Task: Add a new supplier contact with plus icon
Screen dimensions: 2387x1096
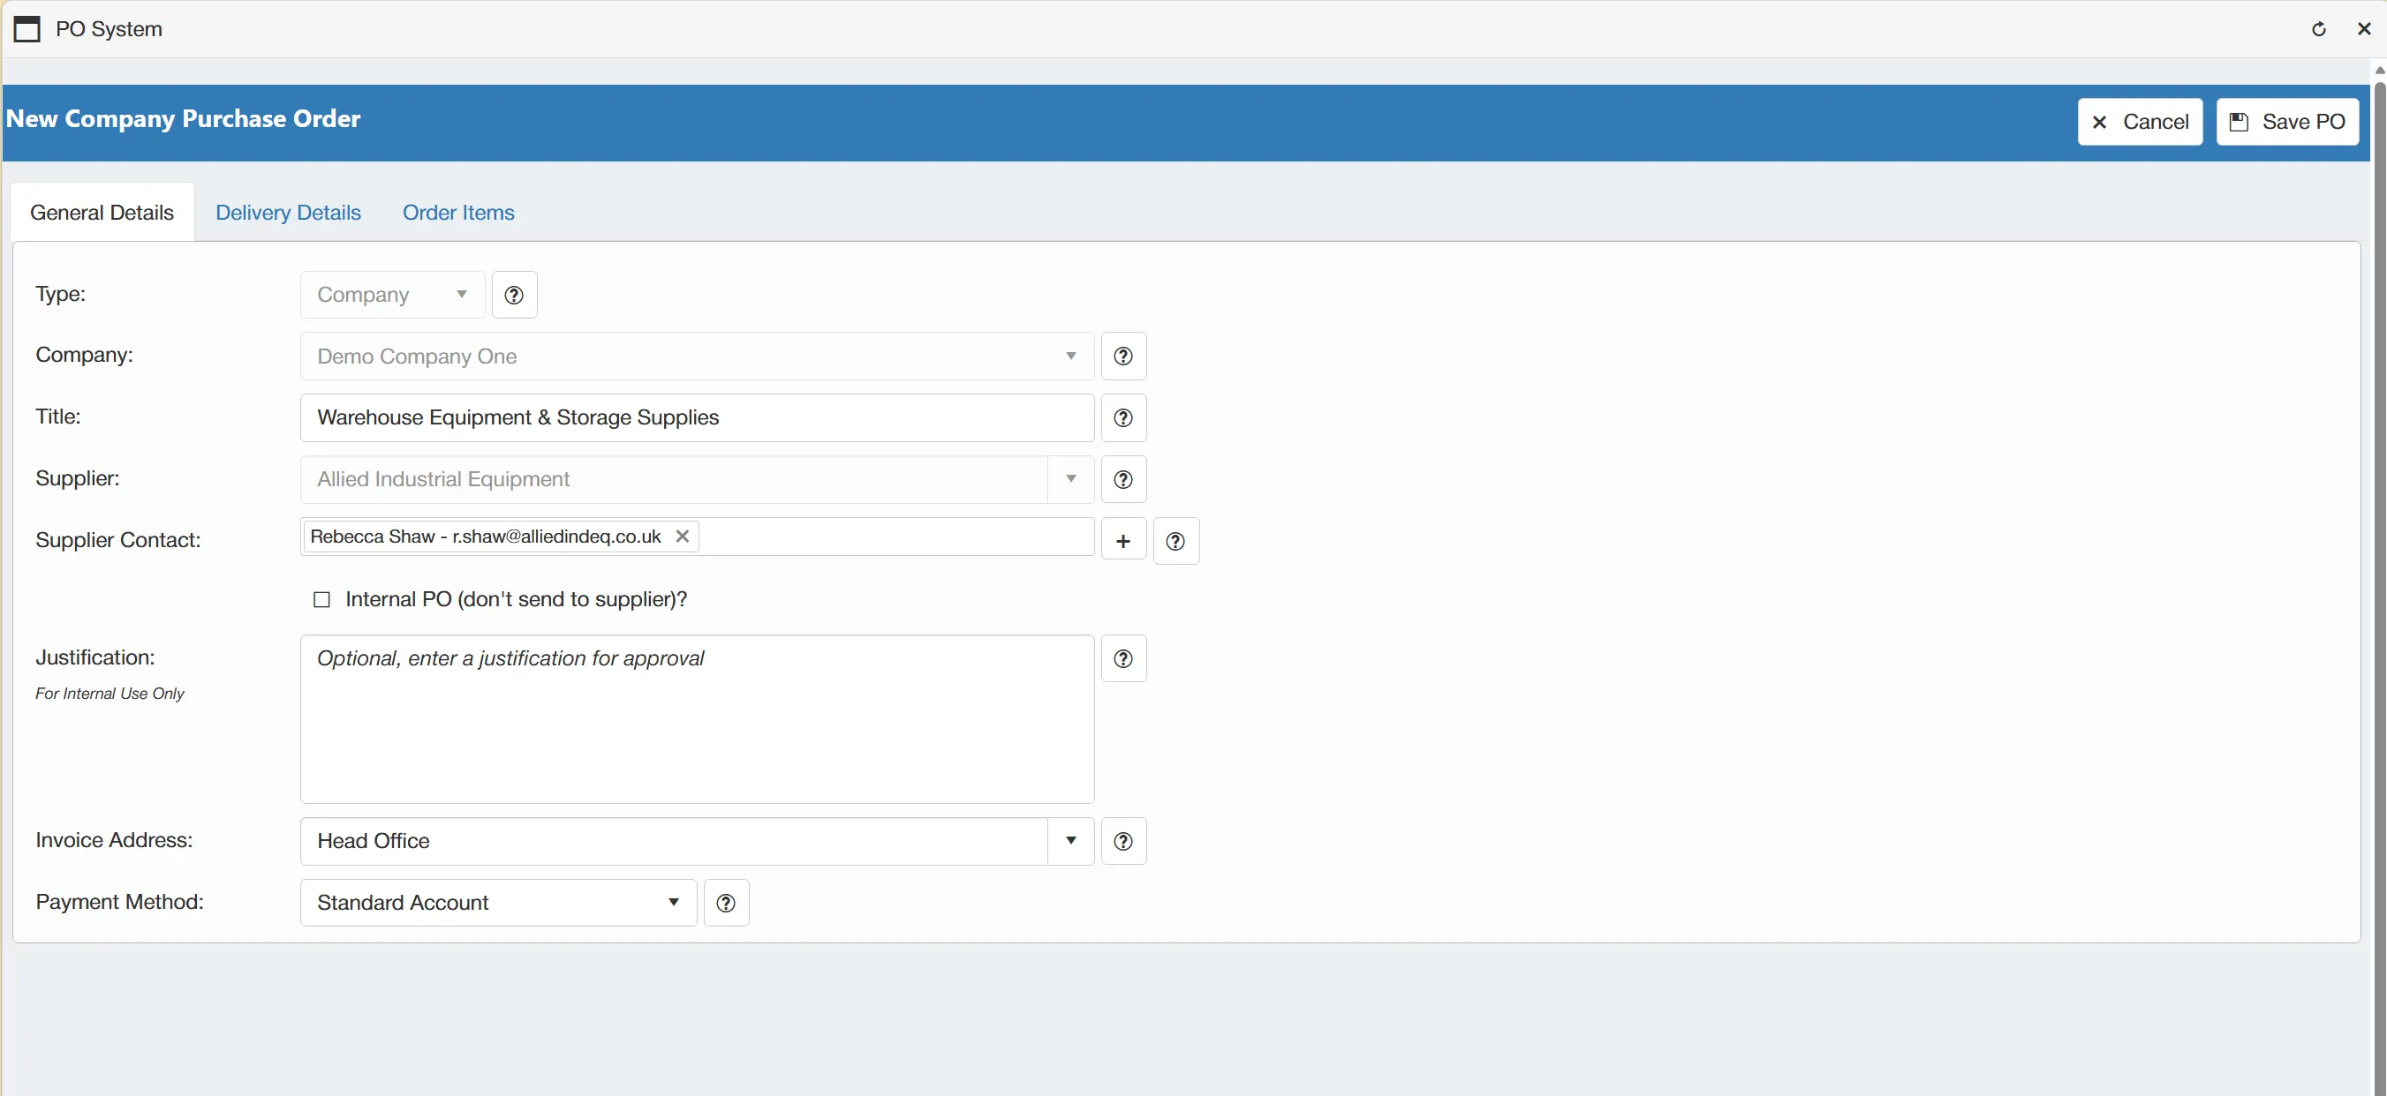Action: (1123, 541)
